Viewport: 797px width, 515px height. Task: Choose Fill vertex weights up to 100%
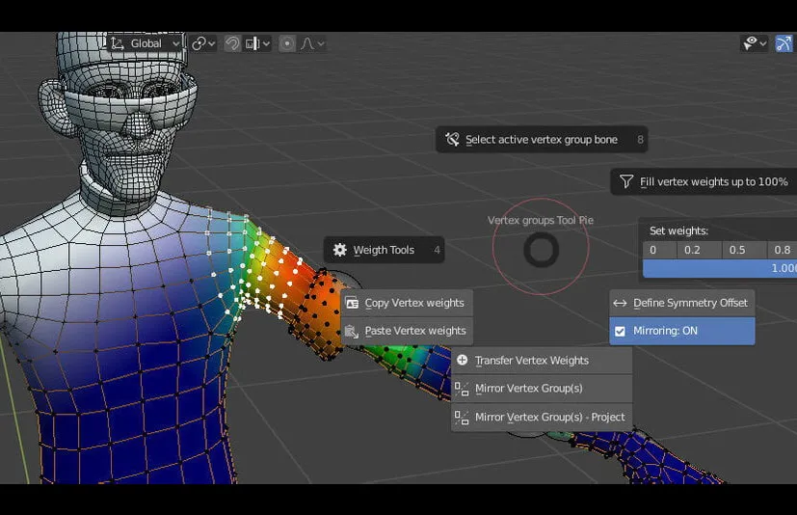point(704,181)
